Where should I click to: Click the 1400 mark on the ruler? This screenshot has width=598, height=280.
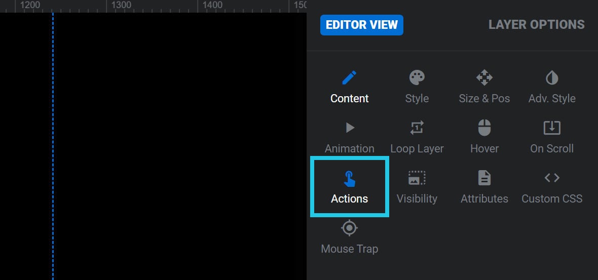pos(212,6)
